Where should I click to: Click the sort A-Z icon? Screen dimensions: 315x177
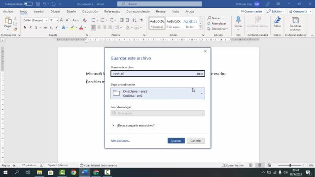tap(135, 20)
